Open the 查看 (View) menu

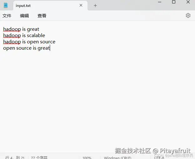[x=42, y=16]
